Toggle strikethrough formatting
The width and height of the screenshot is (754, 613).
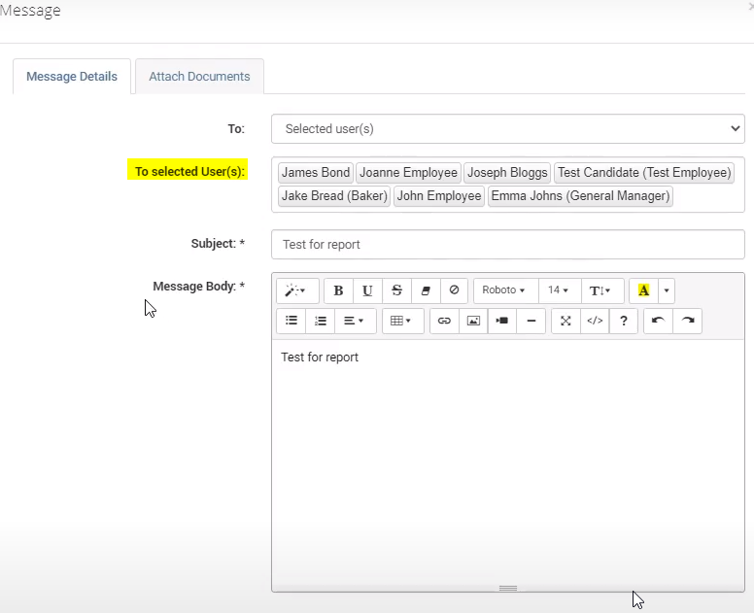[396, 290]
